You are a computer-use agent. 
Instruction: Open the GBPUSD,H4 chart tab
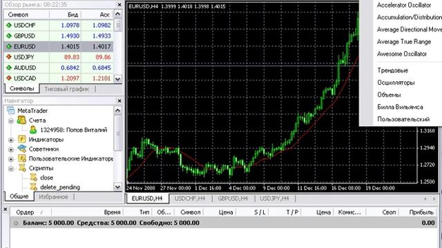[233, 198]
